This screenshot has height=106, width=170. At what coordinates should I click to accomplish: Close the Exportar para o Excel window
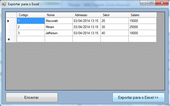point(162,3)
